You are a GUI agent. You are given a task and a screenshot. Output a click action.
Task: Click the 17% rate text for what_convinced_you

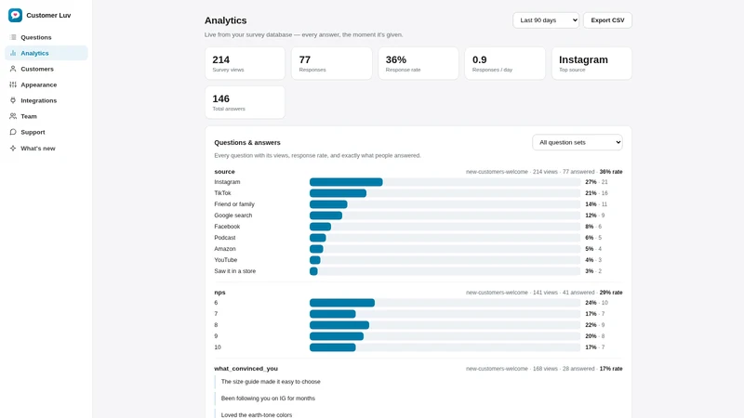611,368
